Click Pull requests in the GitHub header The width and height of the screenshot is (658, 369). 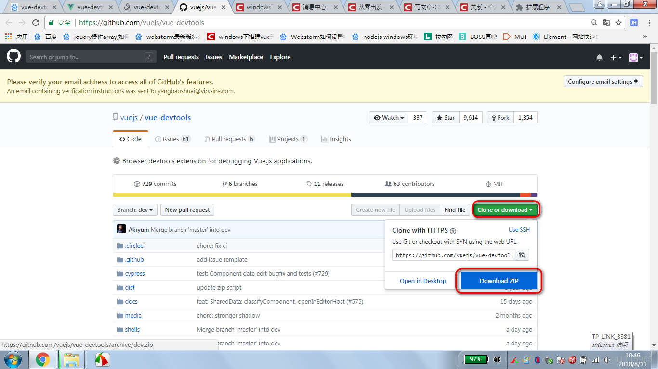pyautogui.click(x=181, y=57)
